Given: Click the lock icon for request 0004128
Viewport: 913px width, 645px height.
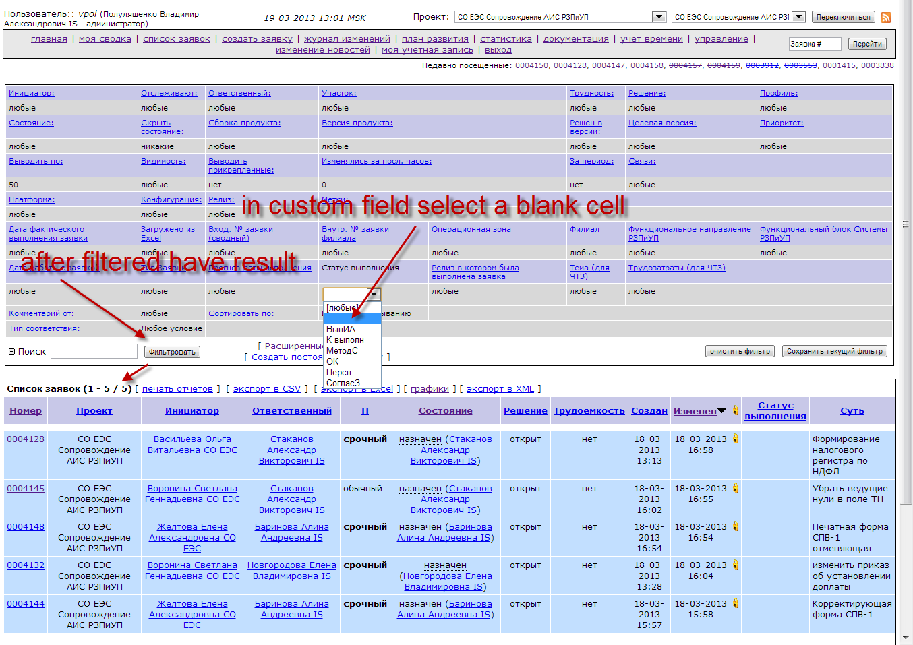Looking at the screenshot, I should tap(736, 439).
